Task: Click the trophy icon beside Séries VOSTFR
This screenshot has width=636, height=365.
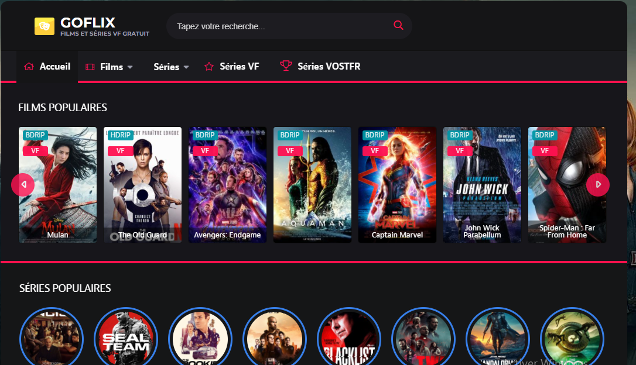Action: pos(286,66)
